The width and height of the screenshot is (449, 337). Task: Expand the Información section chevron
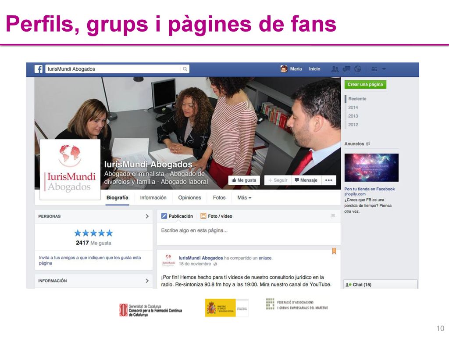point(147,281)
